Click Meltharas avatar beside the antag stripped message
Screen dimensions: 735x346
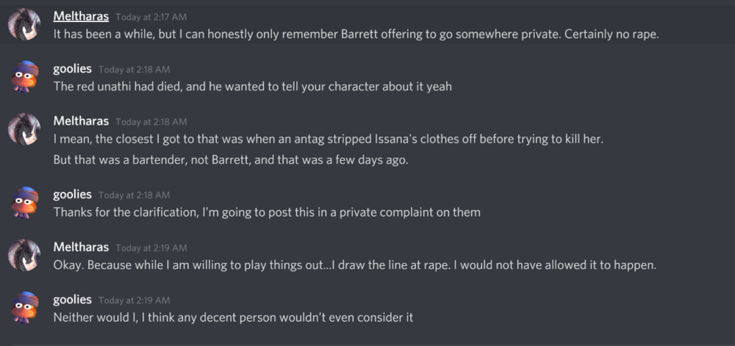coord(24,129)
